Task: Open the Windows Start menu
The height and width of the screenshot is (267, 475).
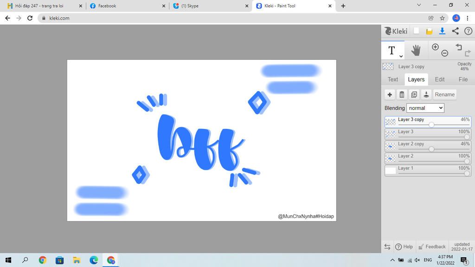Action: coord(8,260)
